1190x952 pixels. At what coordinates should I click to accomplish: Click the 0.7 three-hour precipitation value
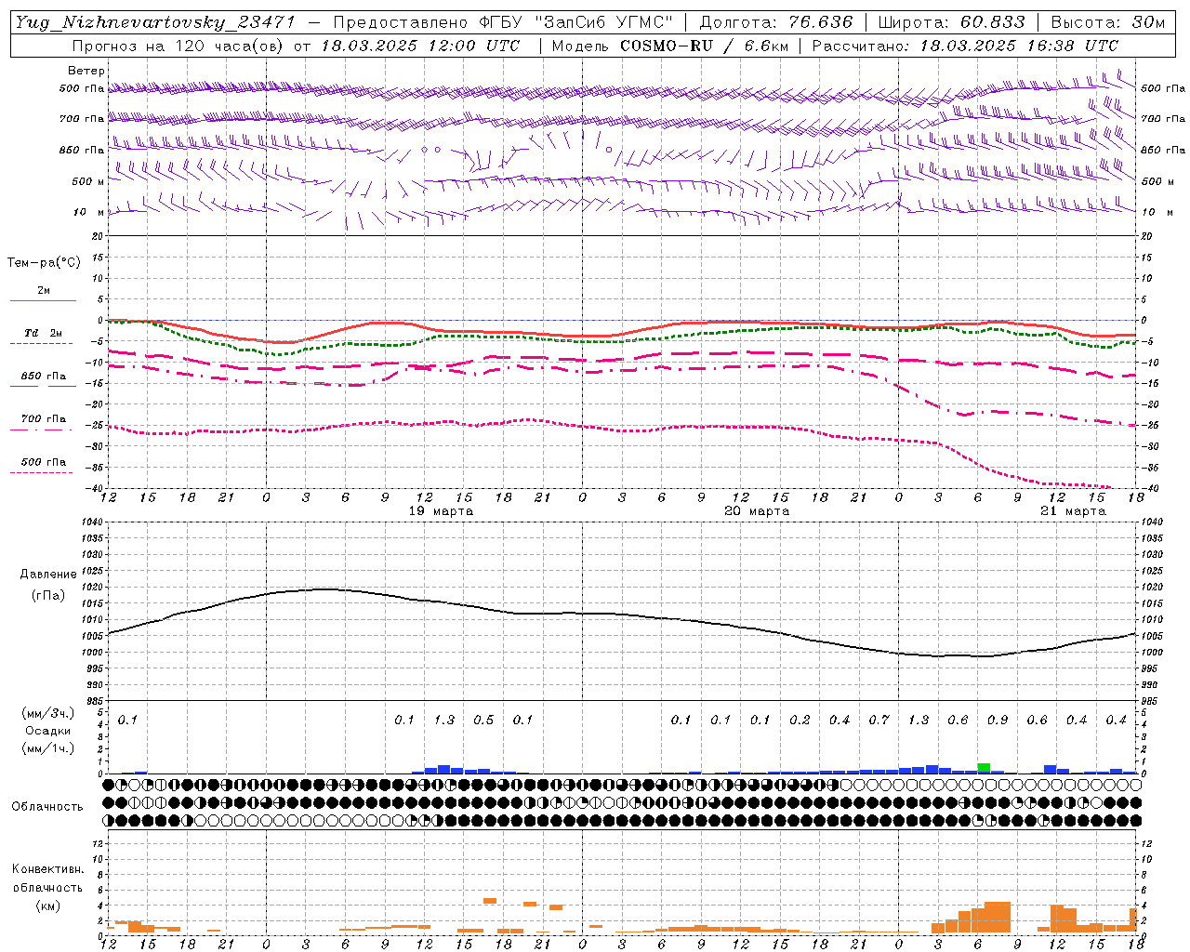879,721
